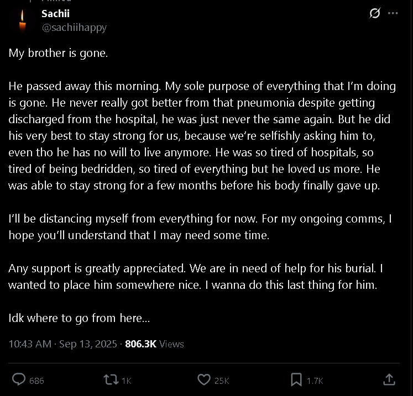Viewport: 413px width, 396px height.
Task: Bookmark this post with the bookmark icon
Action: click(x=296, y=379)
